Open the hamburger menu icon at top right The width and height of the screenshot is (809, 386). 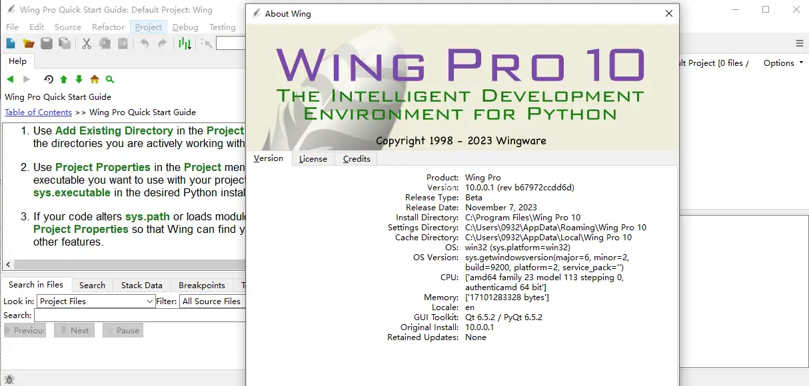(x=800, y=43)
